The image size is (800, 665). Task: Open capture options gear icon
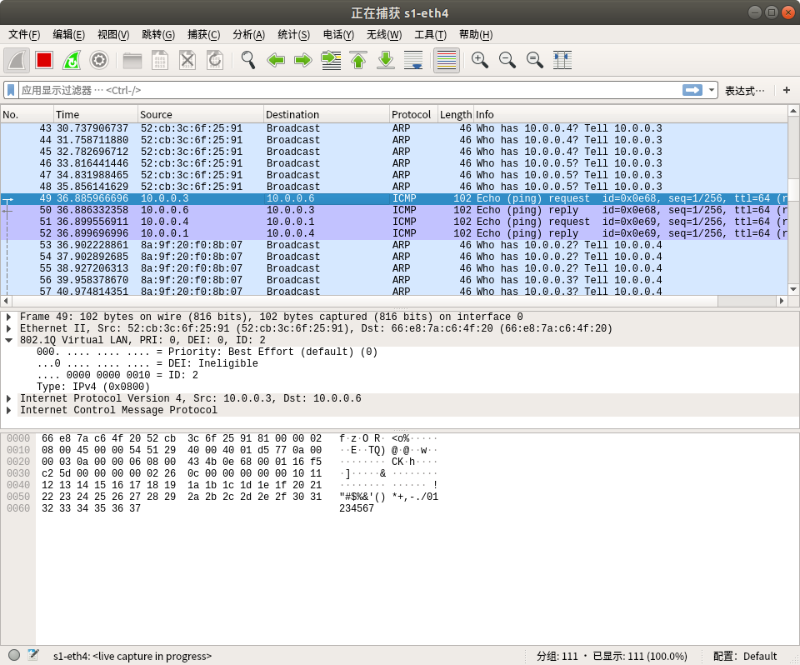[x=99, y=60]
